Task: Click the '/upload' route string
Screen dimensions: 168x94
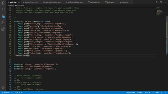Action: (x=33, y=33)
